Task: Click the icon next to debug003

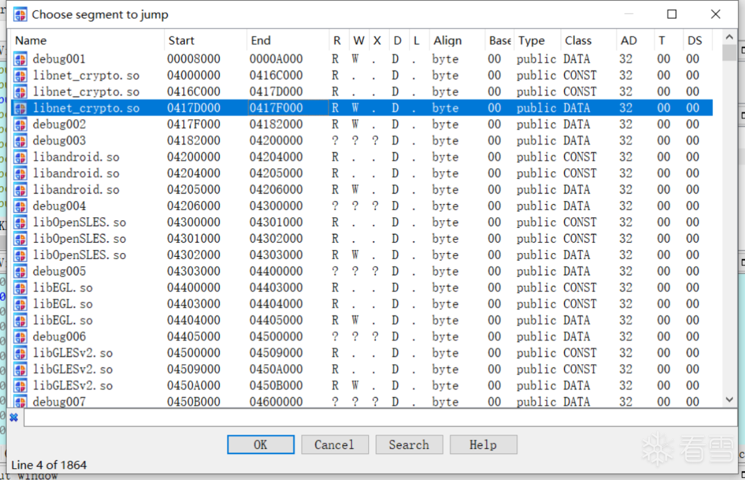Action: [20, 141]
